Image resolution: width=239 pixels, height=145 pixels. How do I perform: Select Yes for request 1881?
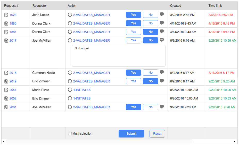tap(133, 32)
